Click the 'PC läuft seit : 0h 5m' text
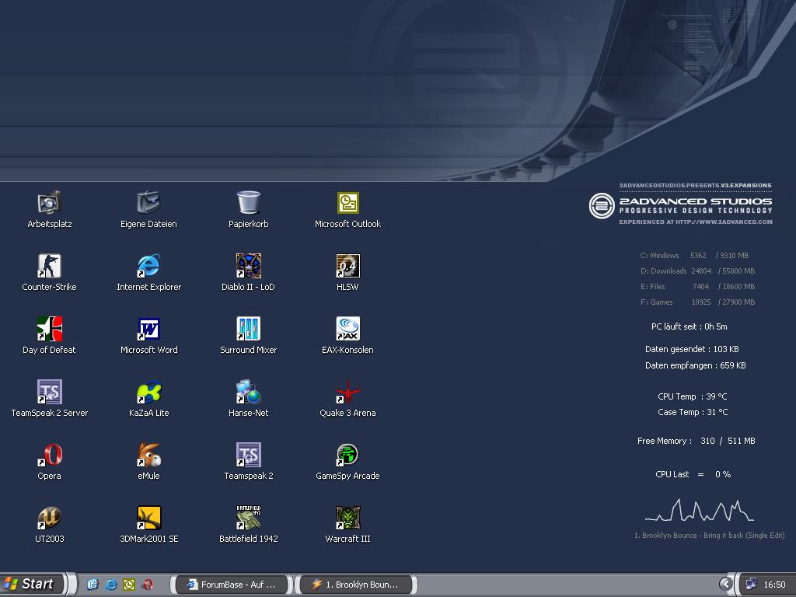Image resolution: width=796 pixels, height=597 pixels. [690, 326]
